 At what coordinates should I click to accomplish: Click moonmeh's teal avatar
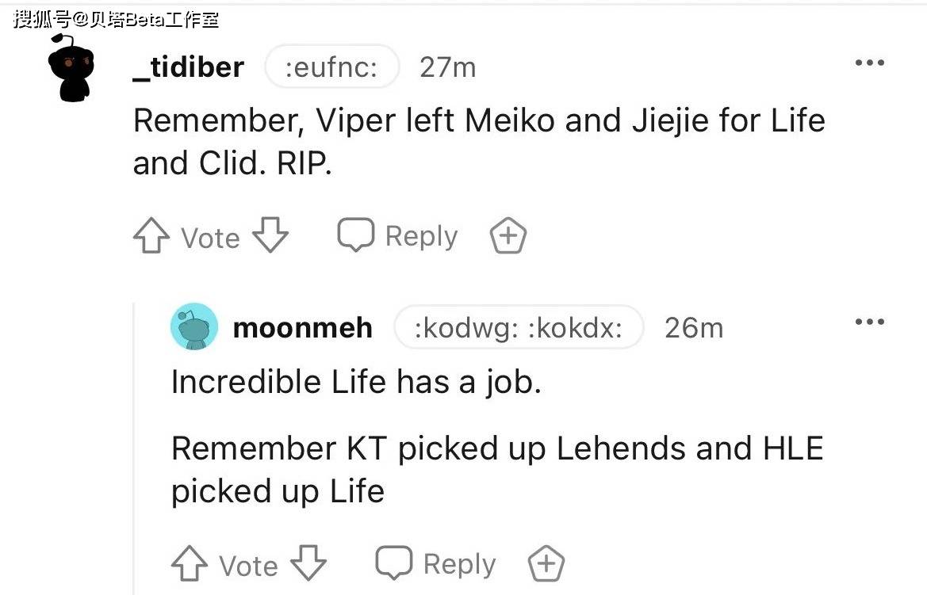pyautogui.click(x=193, y=326)
